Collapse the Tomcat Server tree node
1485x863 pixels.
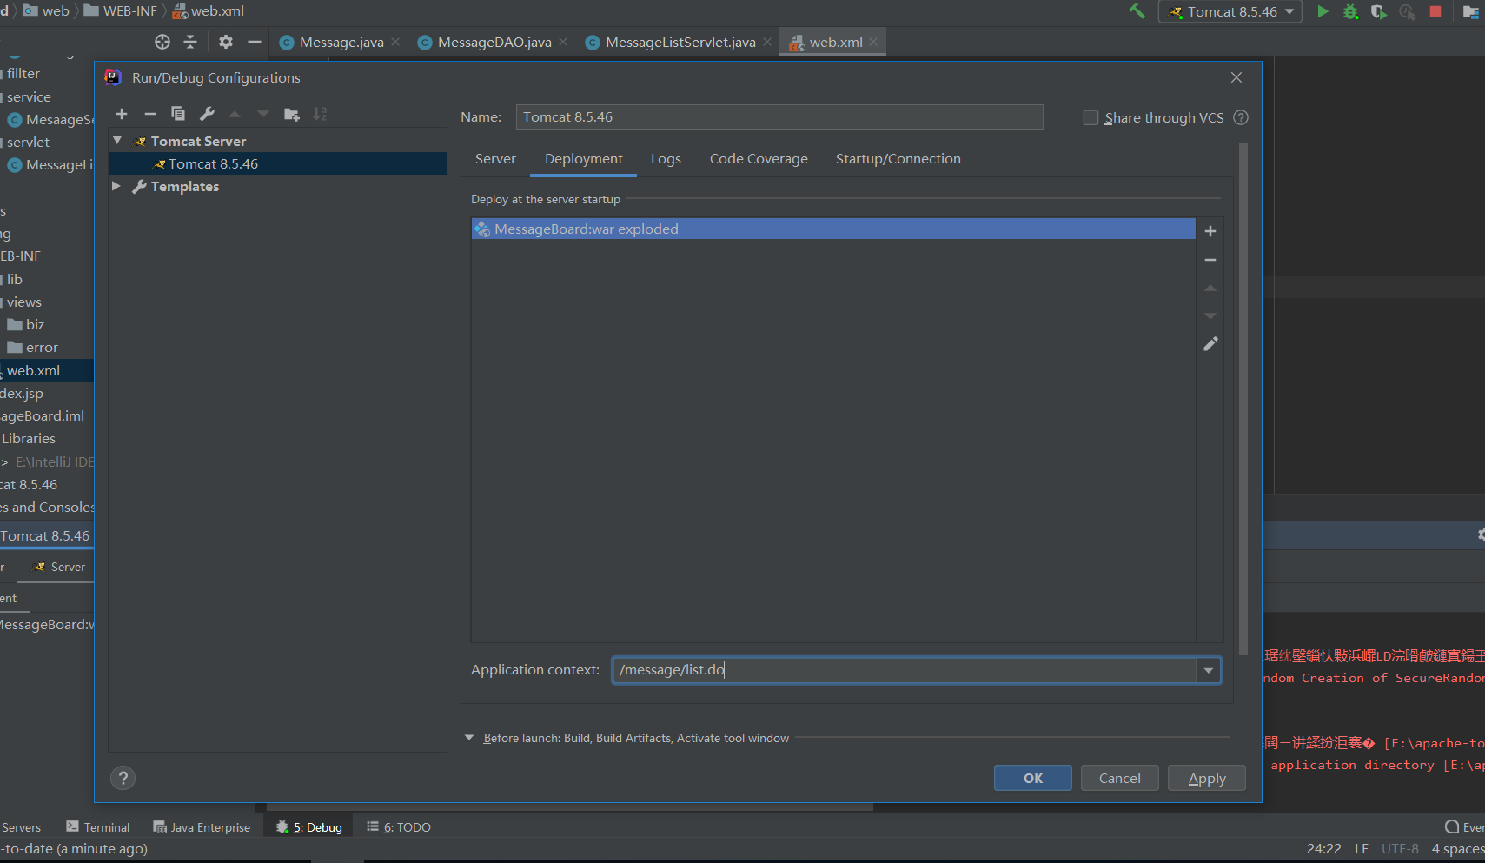(x=117, y=140)
